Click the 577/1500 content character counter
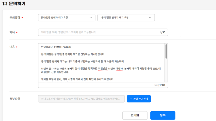Screen dimensions: 216x121 click(x=160, y=85)
